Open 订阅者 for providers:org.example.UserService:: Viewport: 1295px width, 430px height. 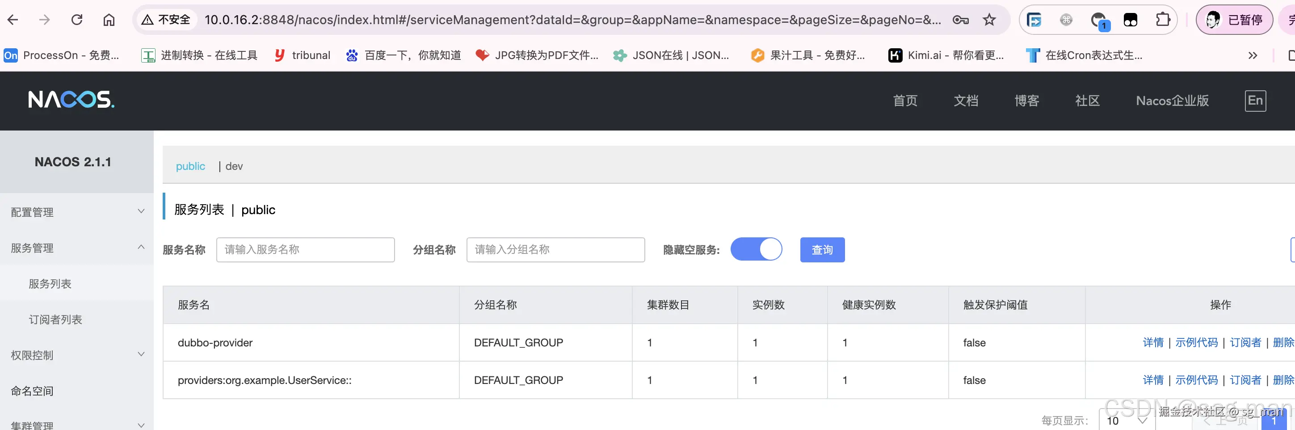click(1245, 380)
